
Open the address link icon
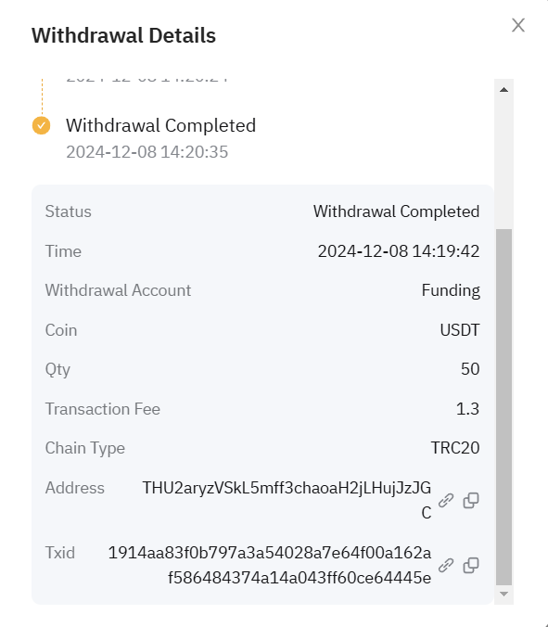(446, 500)
